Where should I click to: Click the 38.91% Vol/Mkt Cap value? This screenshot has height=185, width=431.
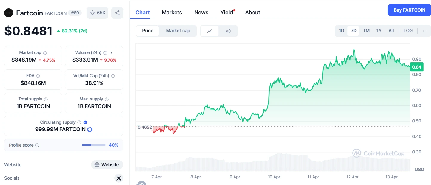pyautogui.click(x=94, y=83)
